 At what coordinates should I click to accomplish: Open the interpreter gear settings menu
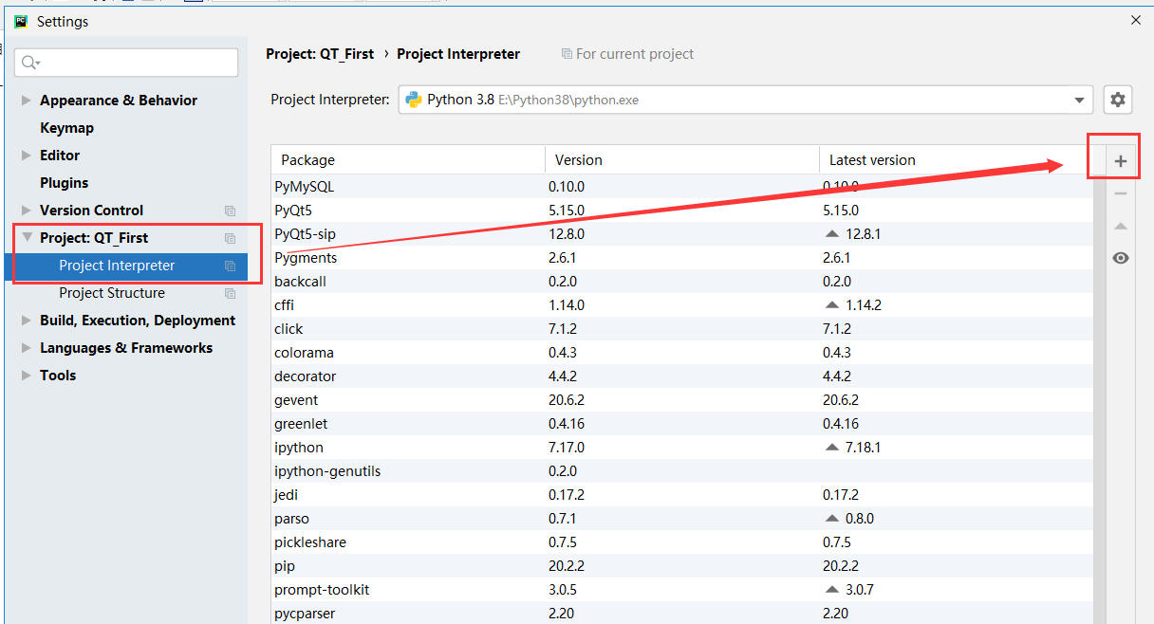[x=1118, y=100]
